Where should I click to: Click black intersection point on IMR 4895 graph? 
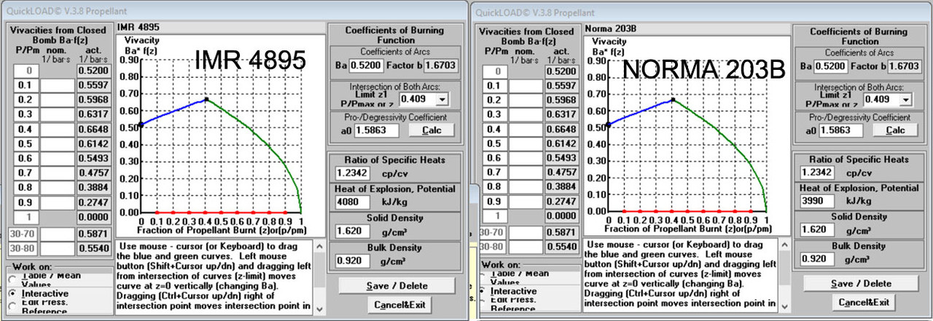pos(206,99)
